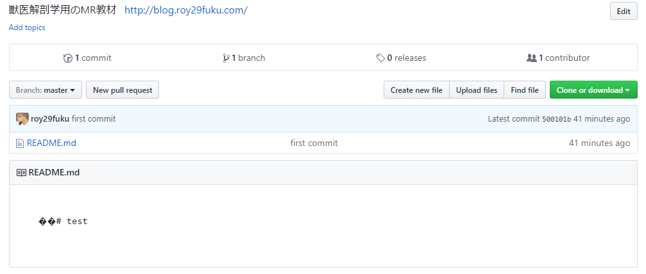Click roy29fuku's avatar thumbnail
Screen dimensions: 646x274
22,119
